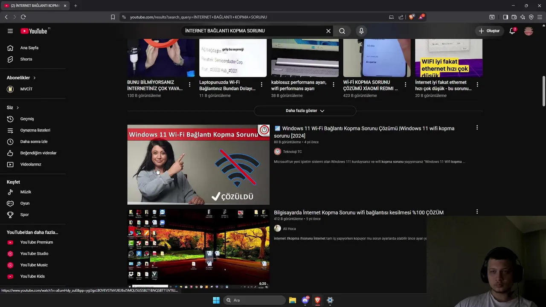Open the notifications bell
546x307 pixels.
click(x=512, y=31)
